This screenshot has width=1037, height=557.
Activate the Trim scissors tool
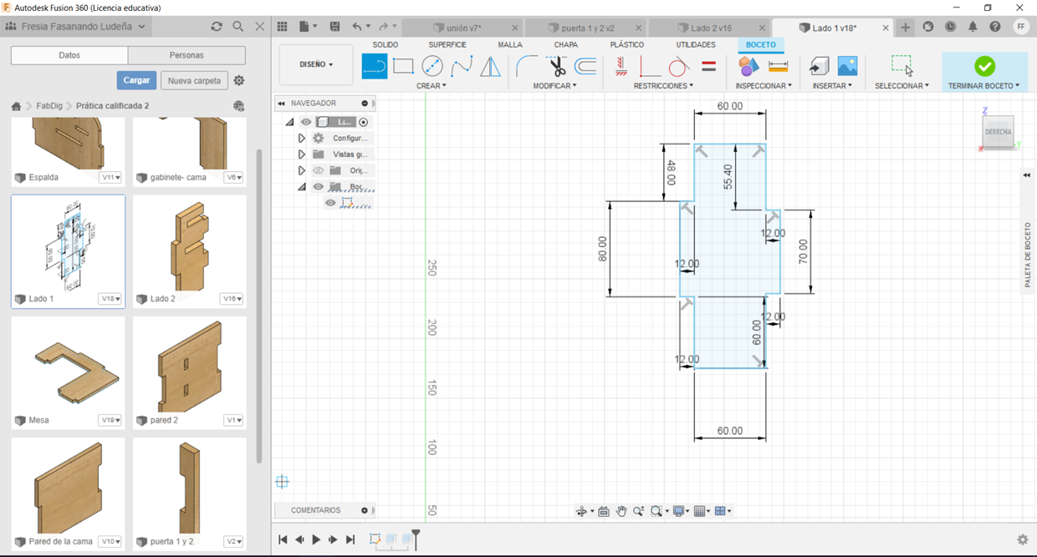pyautogui.click(x=556, y=66)
